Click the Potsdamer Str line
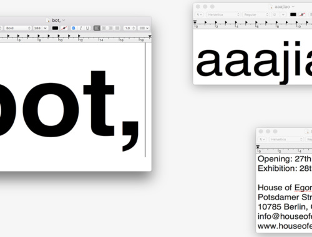The height and width of the screenshot is (237, 312). [285, 197]
